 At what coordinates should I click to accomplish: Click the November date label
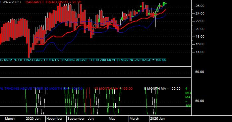[55, 119]
